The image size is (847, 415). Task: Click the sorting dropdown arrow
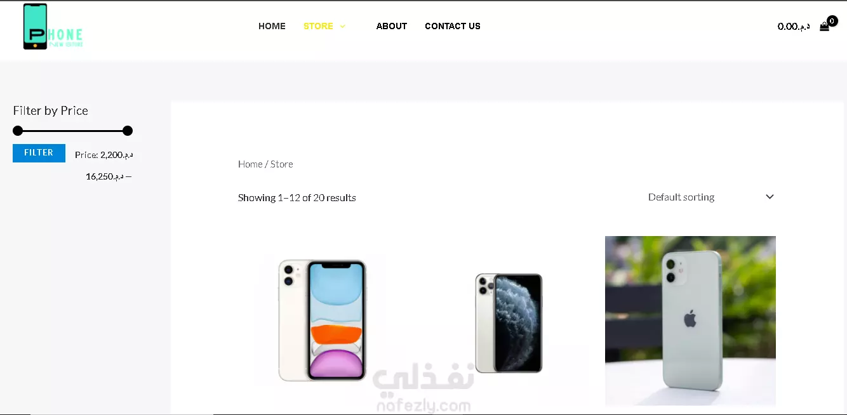click(x=770, y=197)
